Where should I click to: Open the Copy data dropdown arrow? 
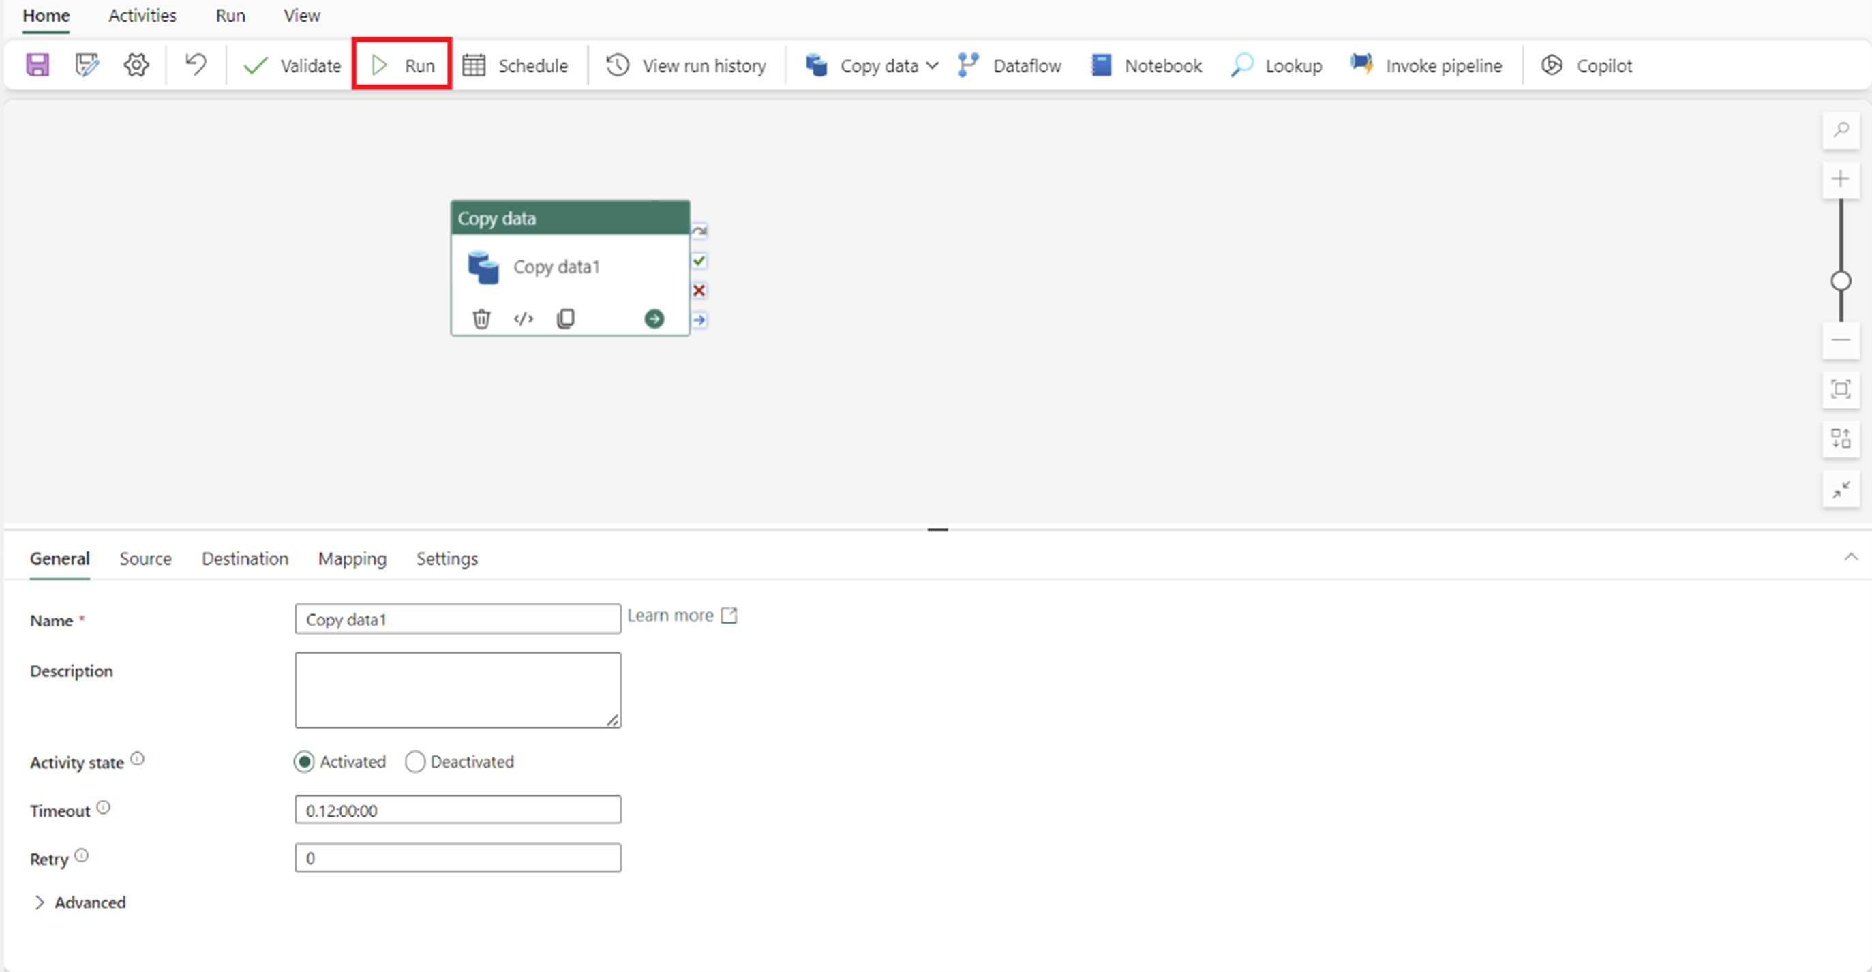point(933,66)
